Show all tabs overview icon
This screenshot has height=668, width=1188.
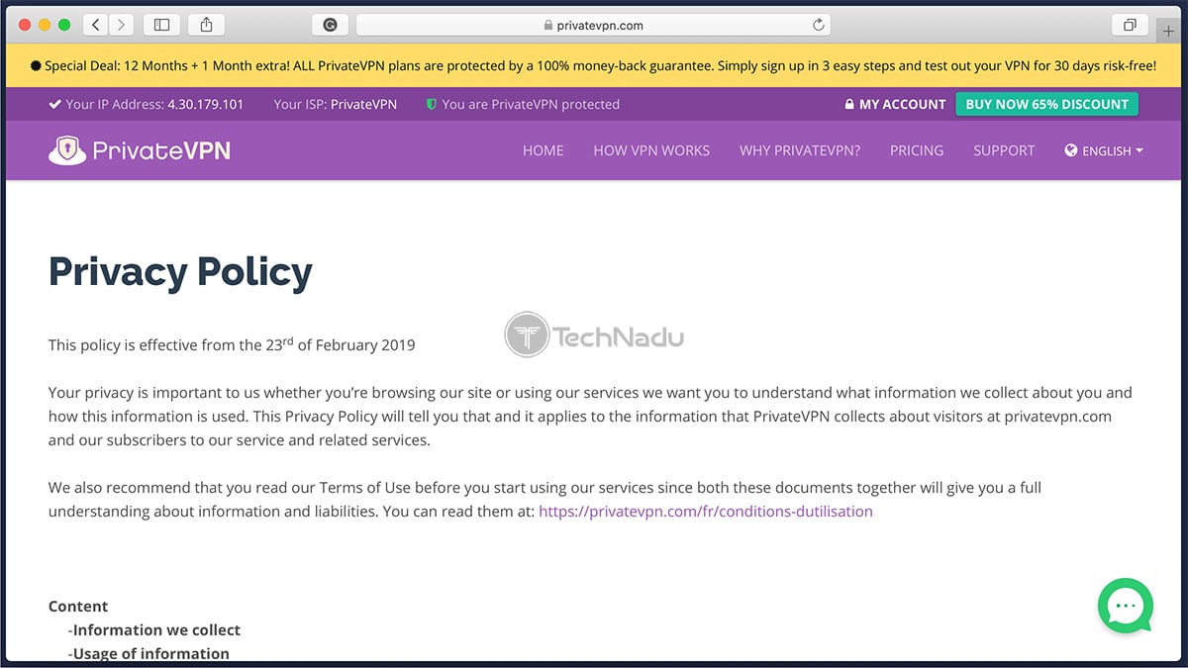pyautogui.click(x=1129, y=25)
